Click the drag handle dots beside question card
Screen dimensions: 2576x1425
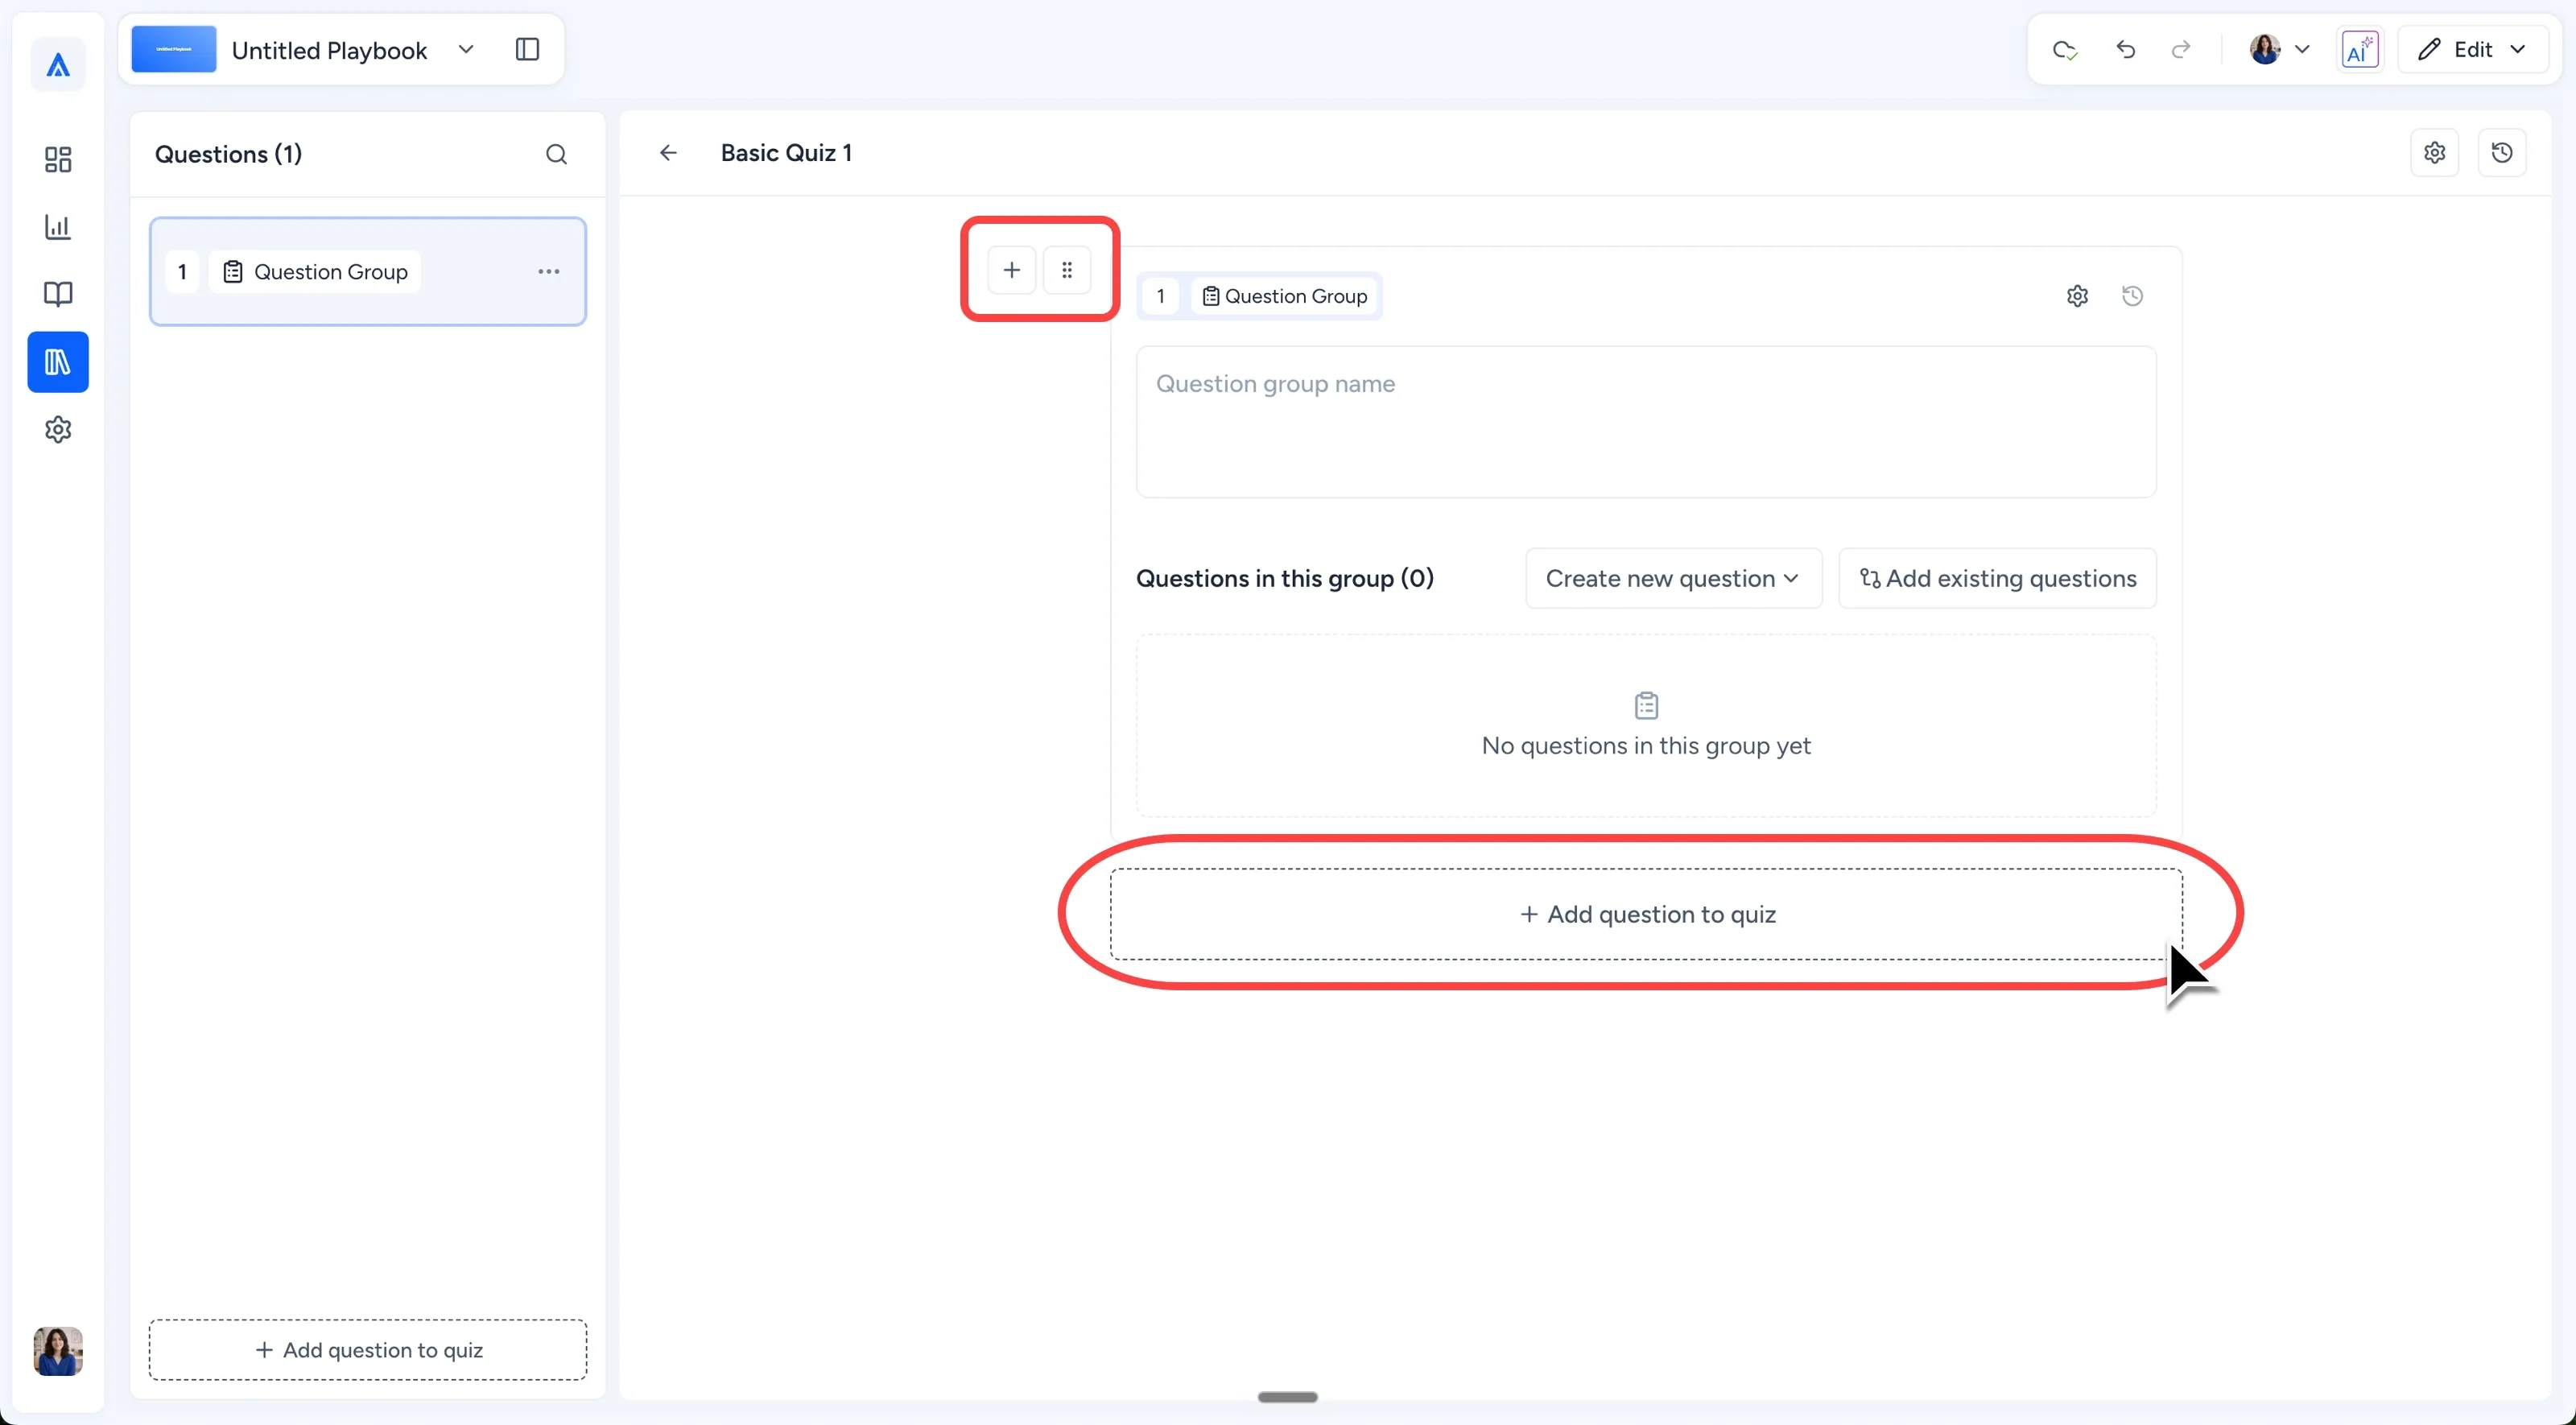[x=1067, y=270]
